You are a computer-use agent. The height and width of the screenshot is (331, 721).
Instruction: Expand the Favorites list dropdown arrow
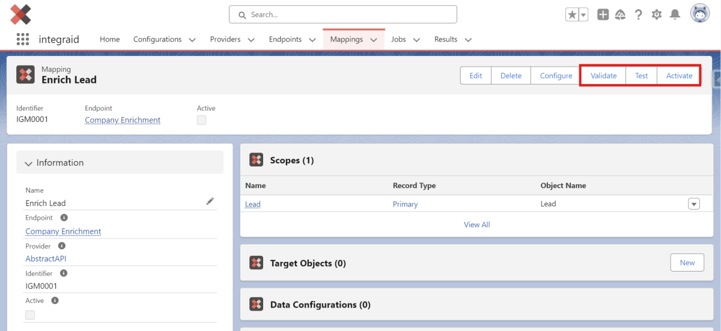583,14
